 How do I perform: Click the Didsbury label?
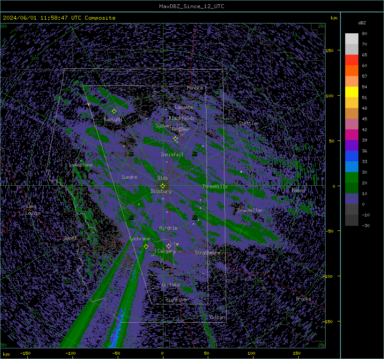pos(161,191)
